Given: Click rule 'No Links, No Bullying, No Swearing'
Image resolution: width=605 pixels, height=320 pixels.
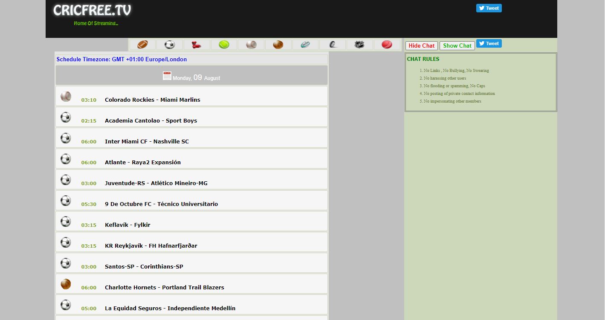Looking at the screenshot, I should tap(456, 71).
